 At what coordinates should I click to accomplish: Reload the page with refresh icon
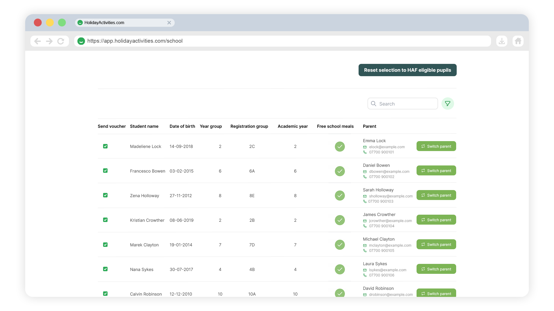tap(61, 41)
